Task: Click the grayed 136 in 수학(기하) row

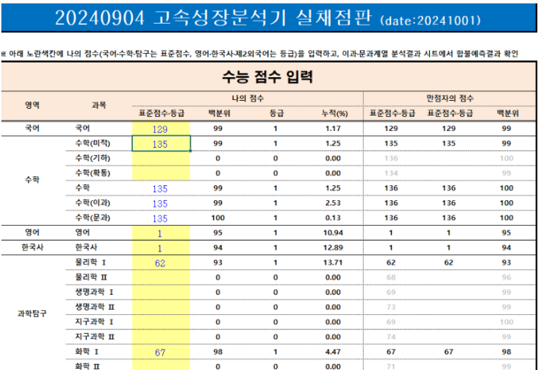Action: click(x=391, y=159)
